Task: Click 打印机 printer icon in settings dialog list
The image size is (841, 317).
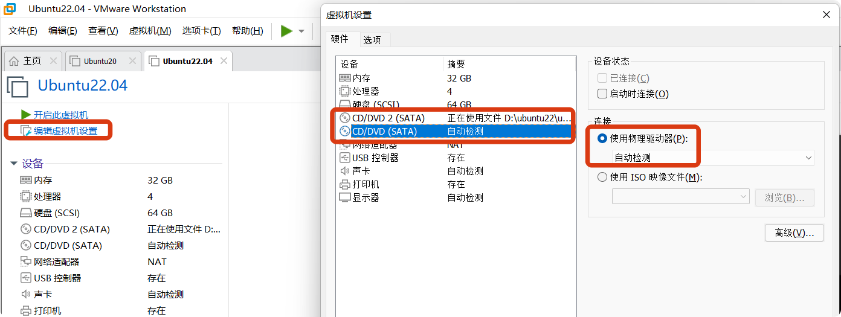Action: (x=345, y=184)
